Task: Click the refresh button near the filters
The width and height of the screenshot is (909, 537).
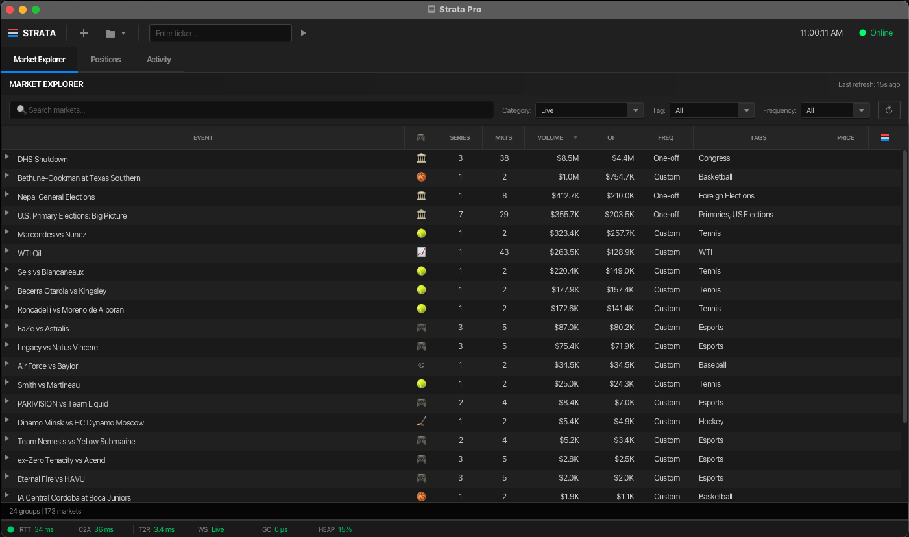Action: click(888, 110)
